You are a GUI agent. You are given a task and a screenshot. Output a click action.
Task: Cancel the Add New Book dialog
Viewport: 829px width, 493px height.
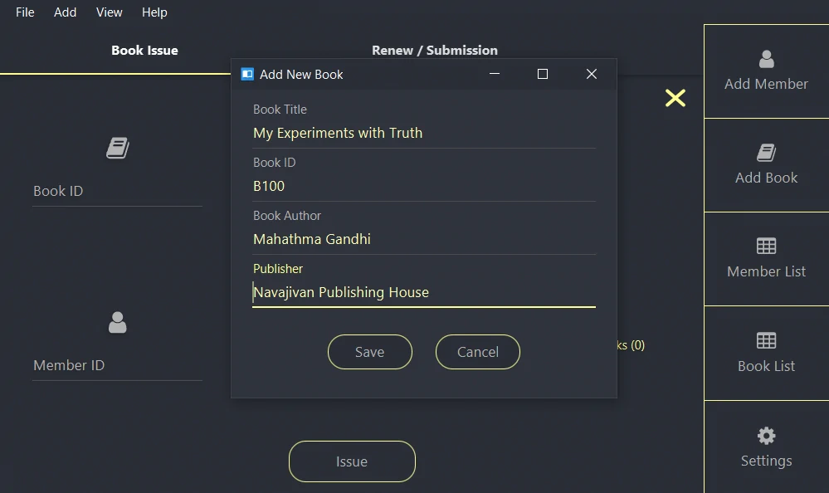[x=477, y=352]
